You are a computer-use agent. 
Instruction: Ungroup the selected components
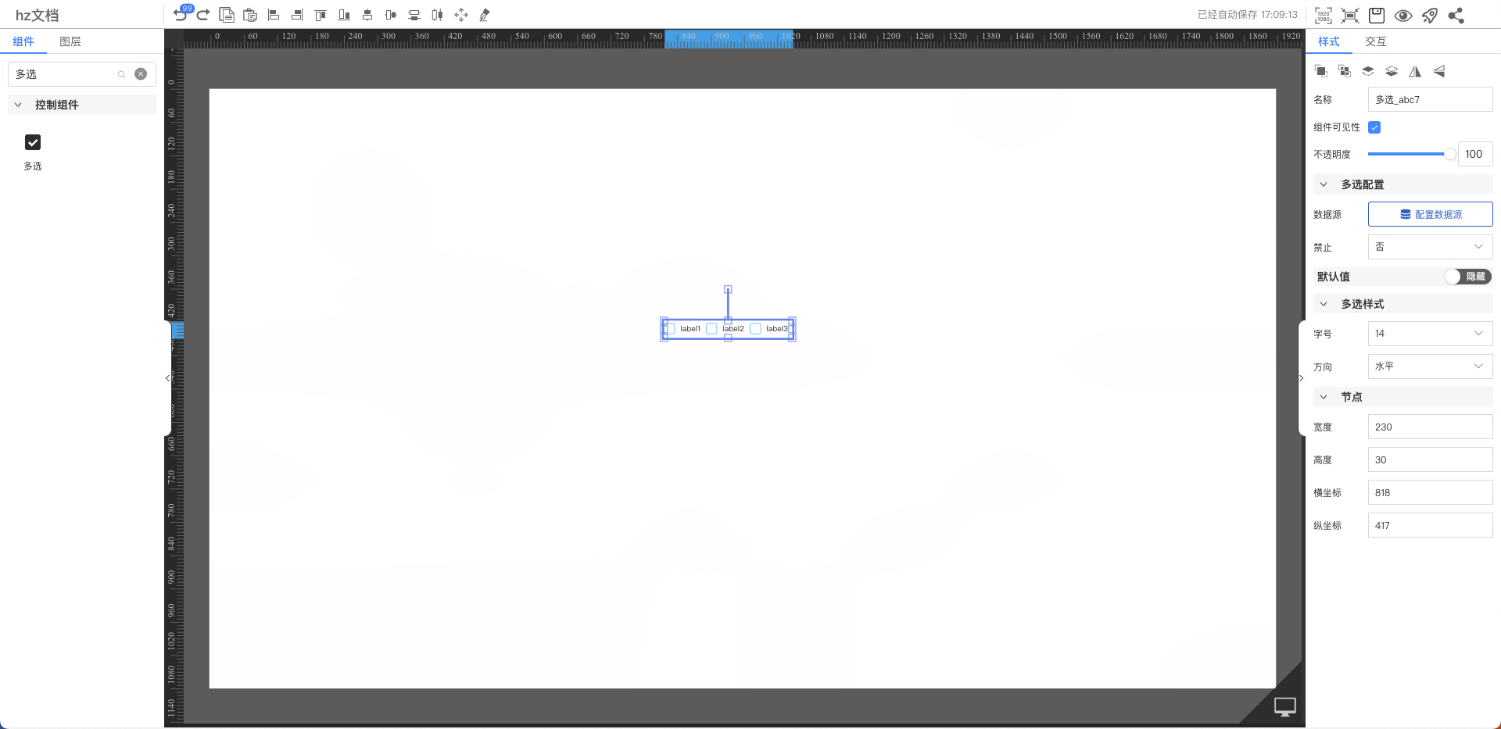1345,71
